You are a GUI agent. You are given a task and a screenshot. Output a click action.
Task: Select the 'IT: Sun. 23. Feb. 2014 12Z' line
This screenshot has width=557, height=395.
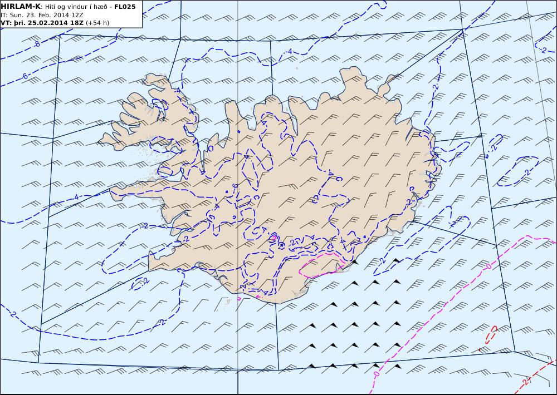tap(42, 15)
